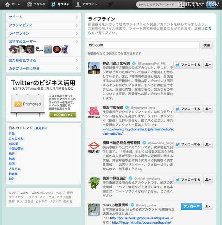Open the first suggested user avatar wearing a hat

(13, 49)
